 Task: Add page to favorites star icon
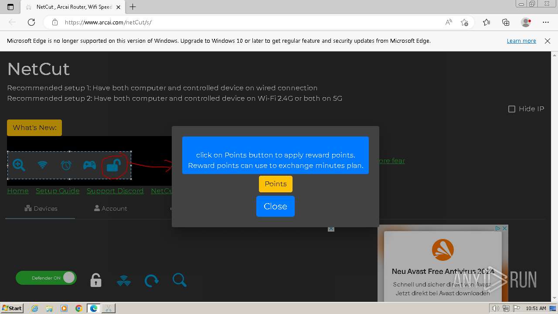tap(465, 22)
